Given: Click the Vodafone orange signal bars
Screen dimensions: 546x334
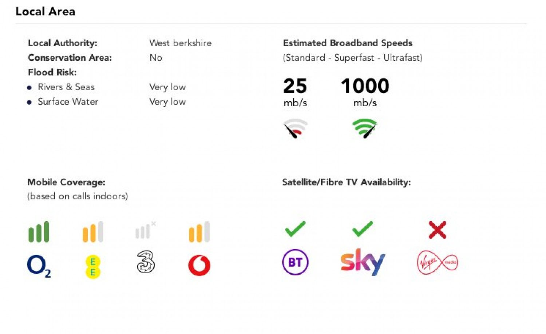Looking at the screenshot, I should 199,232.
